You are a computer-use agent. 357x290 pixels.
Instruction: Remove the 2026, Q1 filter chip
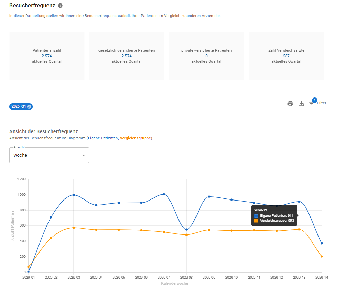pos(29,106)
